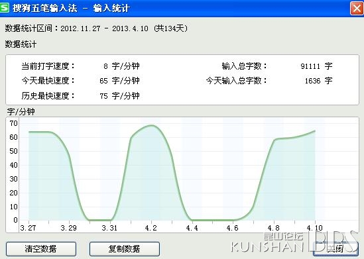Click the 4.4 date on chart axis
Screen dimensions: 364x259
192,228
